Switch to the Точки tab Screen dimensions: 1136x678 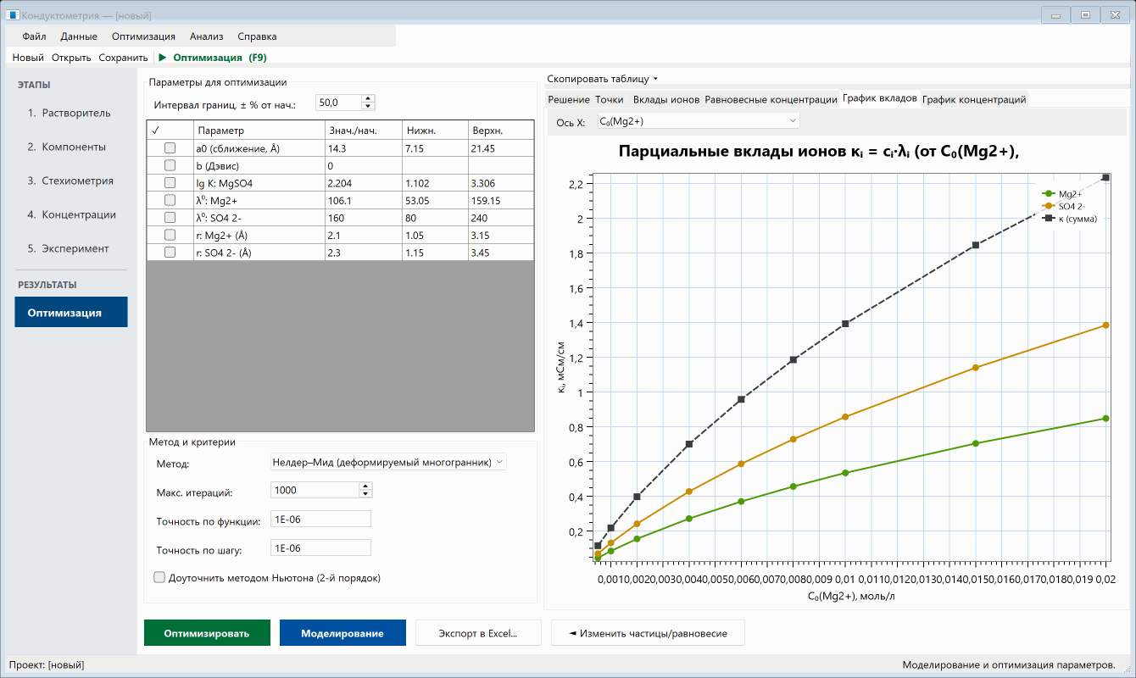[x=610, y=99]
